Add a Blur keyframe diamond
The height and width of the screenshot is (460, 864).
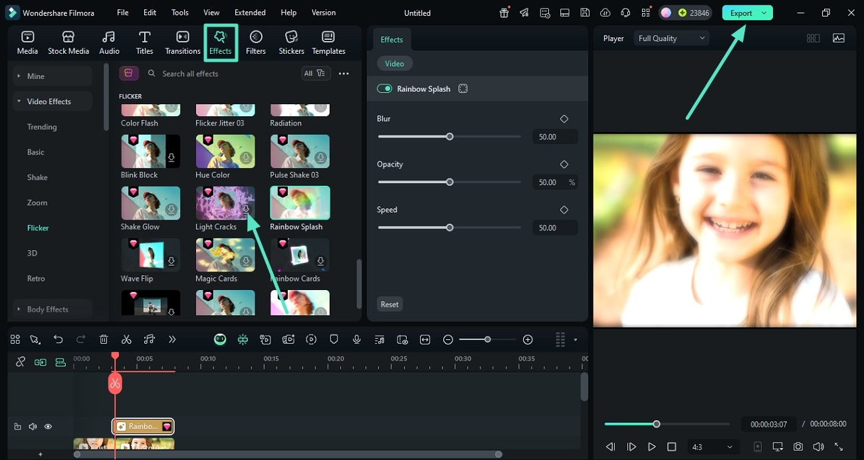(564, 119)
